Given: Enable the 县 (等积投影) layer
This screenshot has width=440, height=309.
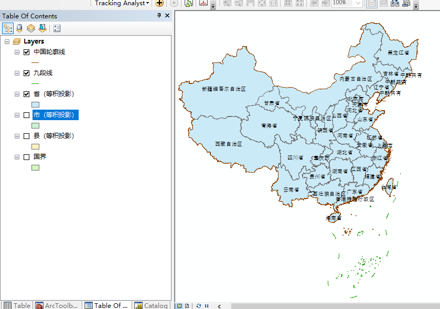Looking at the screenshot, I should pos(26,136).
